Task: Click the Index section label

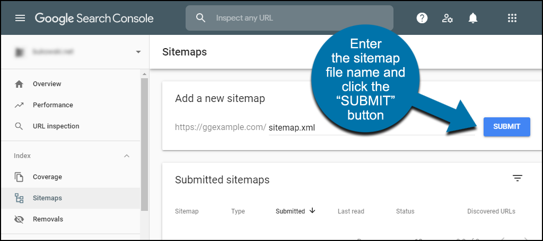Action: [22, 156]
